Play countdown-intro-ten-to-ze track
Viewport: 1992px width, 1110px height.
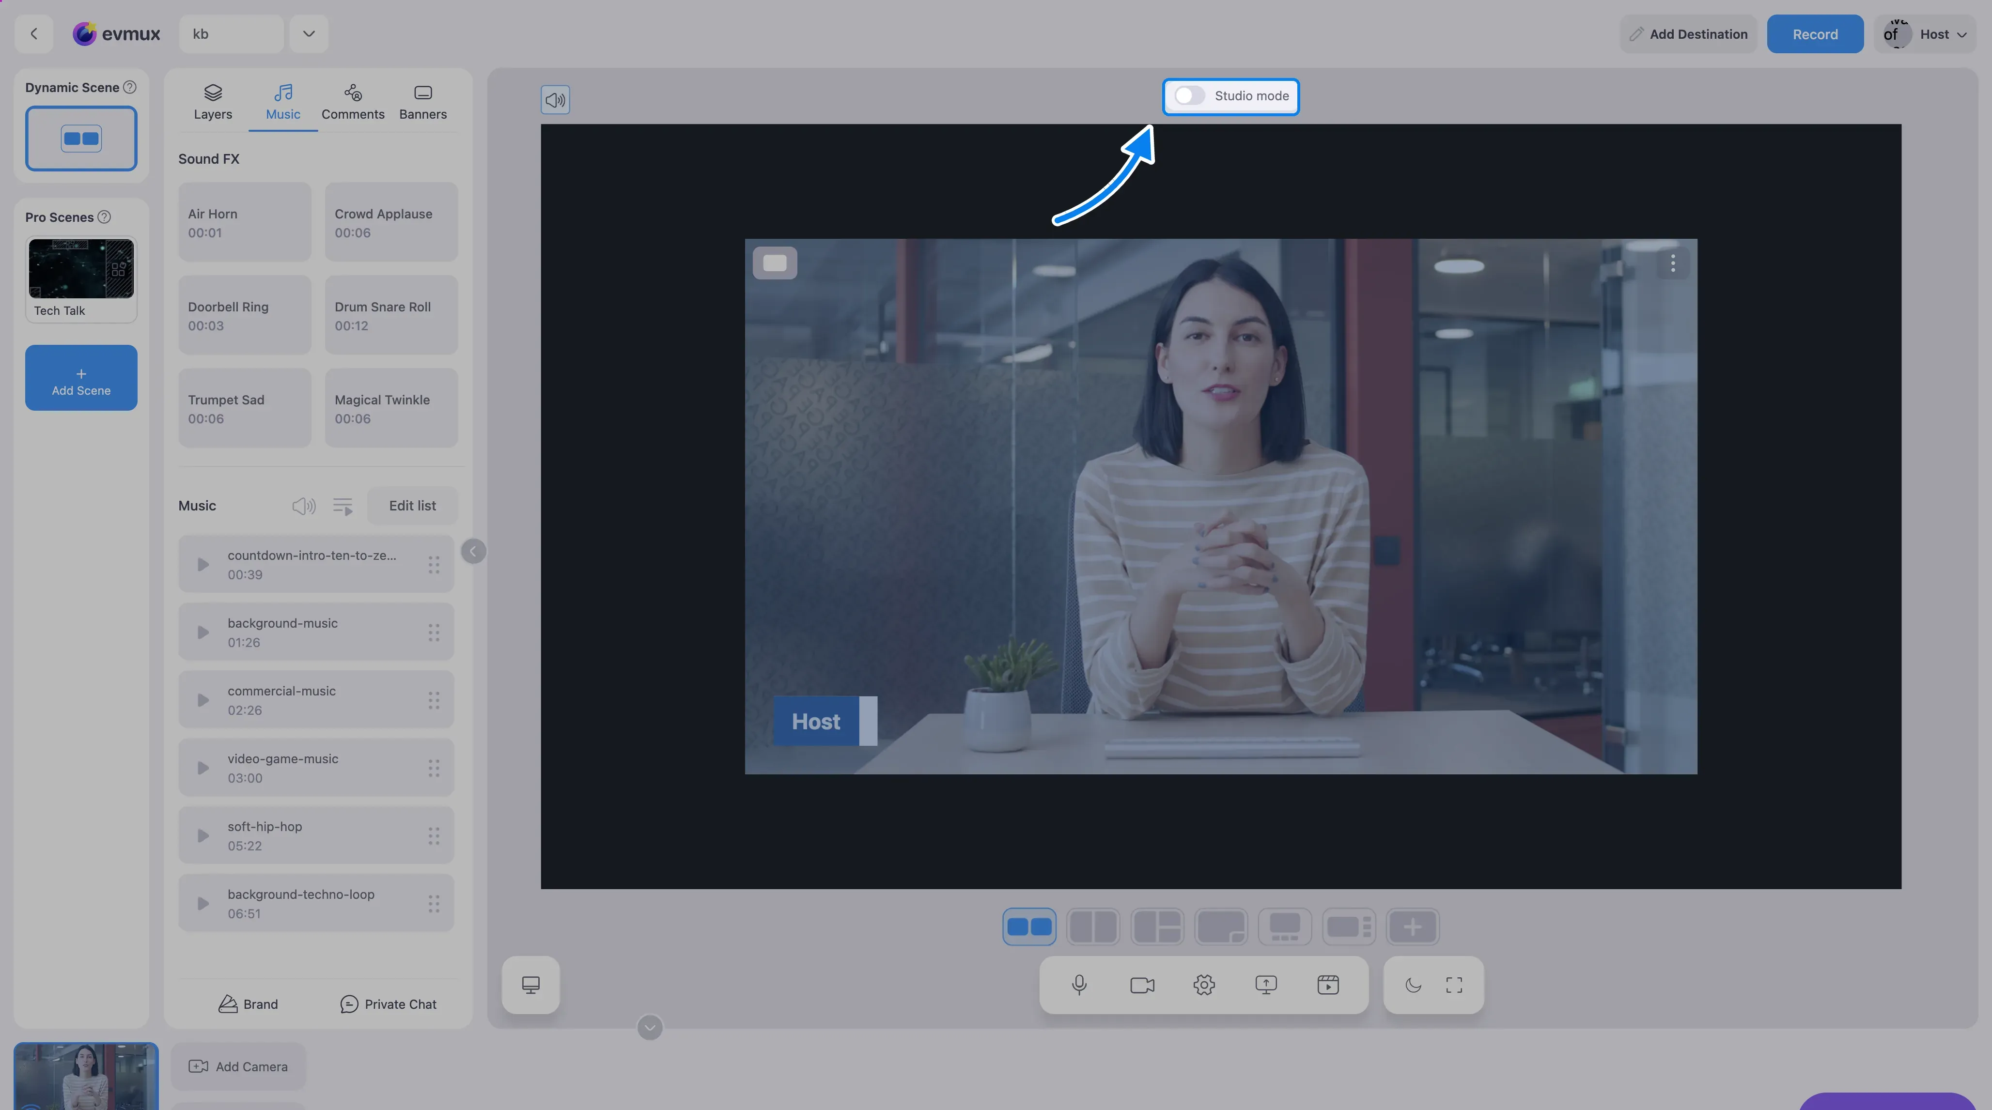click(202, 565)
